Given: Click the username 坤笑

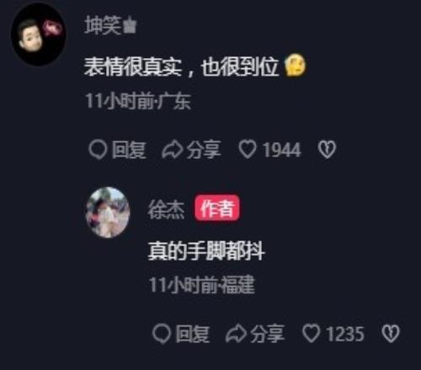Looking at the screenshot, I should (103, 25).
